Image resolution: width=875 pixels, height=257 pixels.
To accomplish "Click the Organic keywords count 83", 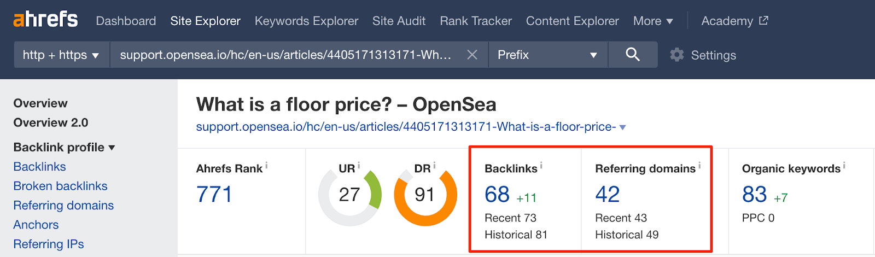I will [x=754, y=194].
